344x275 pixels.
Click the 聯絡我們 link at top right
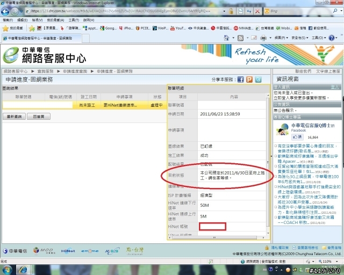click(303, 71)
